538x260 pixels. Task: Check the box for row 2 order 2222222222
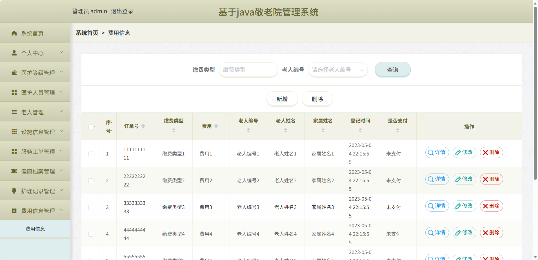click(91, 181)
